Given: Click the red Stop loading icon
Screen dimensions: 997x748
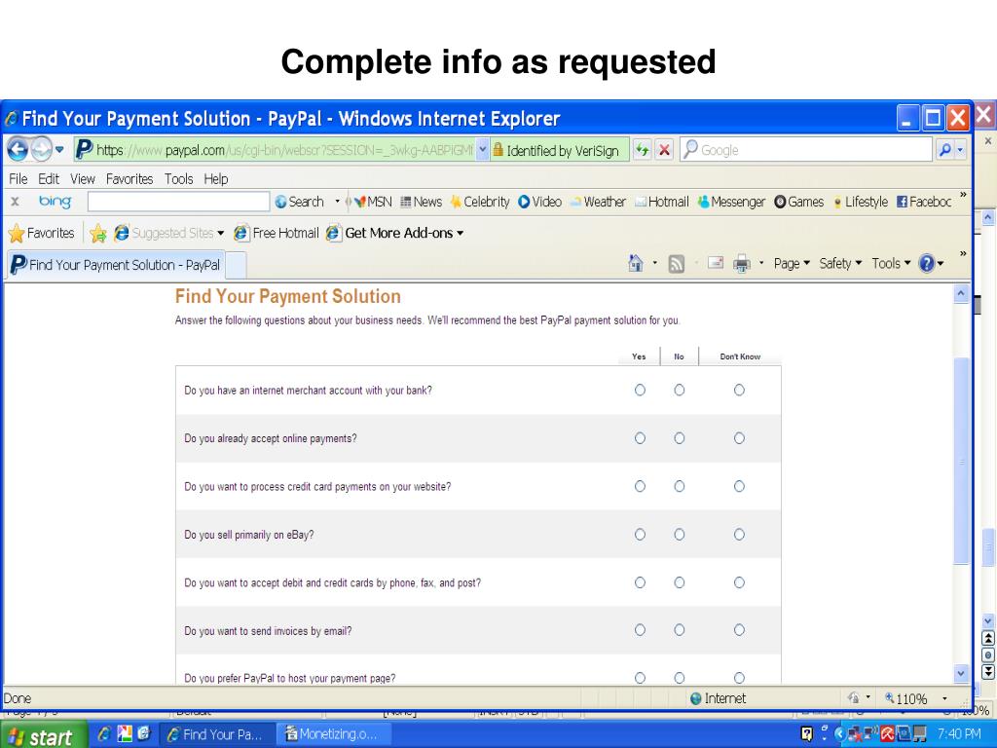Looking at the screenshot, I should (x=664, y=150).
